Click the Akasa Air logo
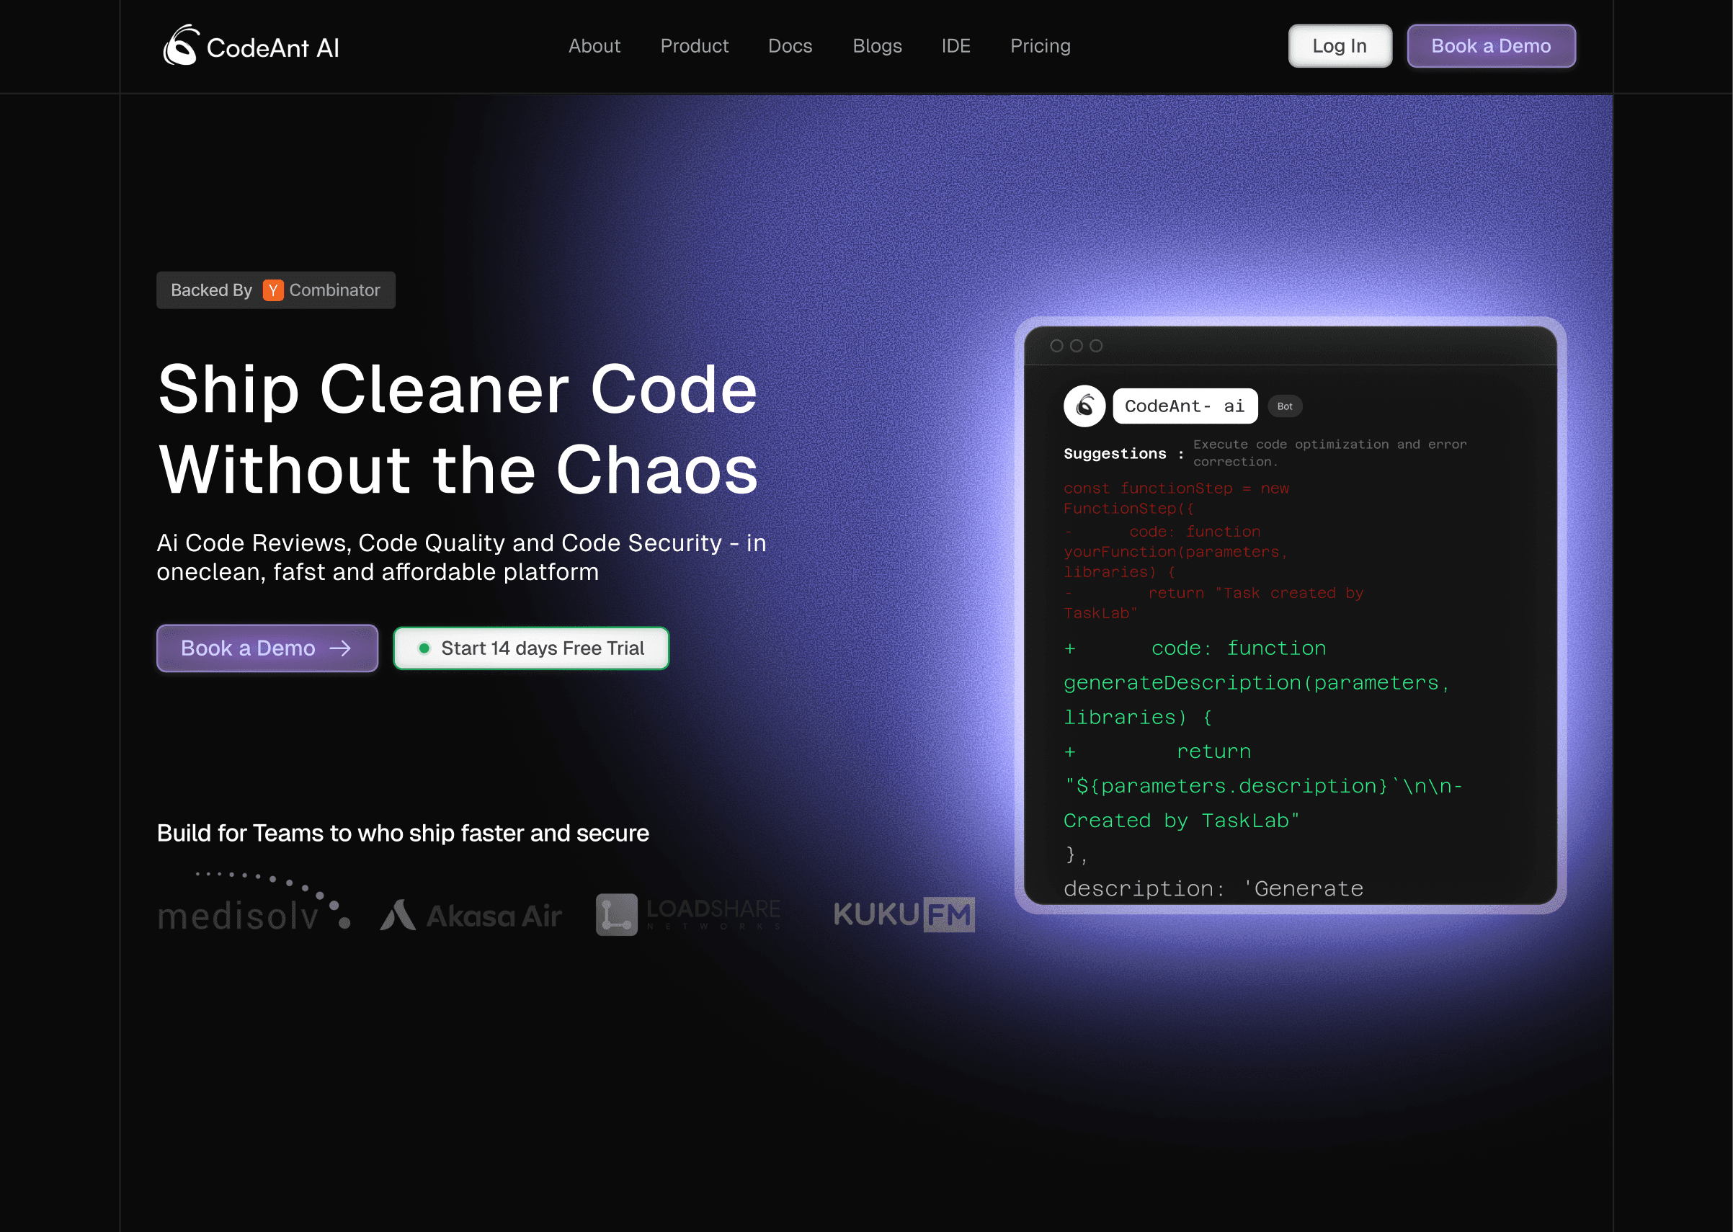 (x=471, y=916)
